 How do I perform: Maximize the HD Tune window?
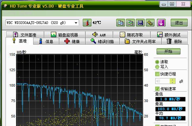point(172,4)
